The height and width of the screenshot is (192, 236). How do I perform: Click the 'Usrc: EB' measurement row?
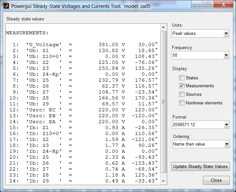84,116
